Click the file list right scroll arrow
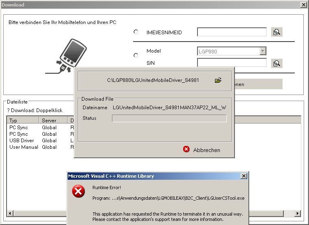The width and height of the screenshot is (309, 225). tap(298, 213)
